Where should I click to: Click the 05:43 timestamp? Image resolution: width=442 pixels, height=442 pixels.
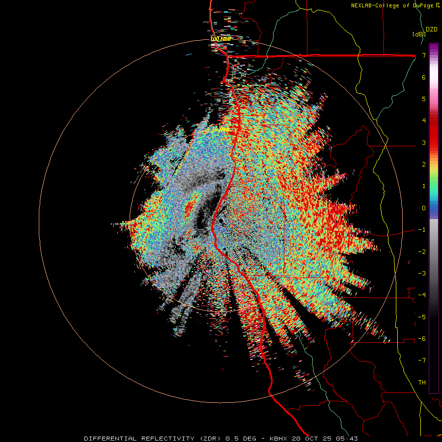click(x=347, y=439)
